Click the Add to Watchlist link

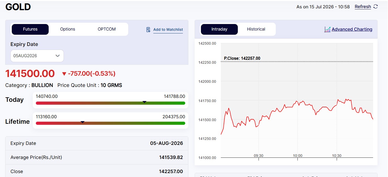point(168,30)
